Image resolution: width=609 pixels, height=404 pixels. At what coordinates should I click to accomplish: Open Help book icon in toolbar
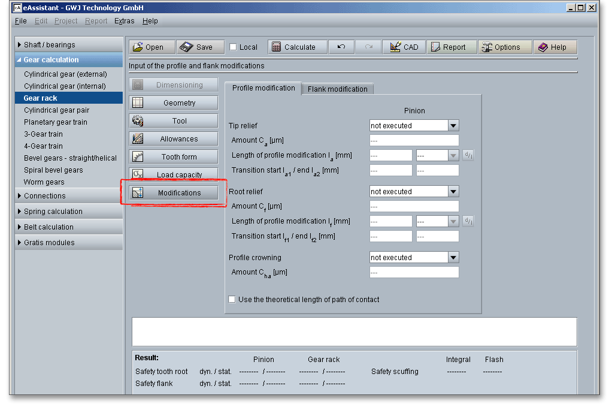pos(543,47)
